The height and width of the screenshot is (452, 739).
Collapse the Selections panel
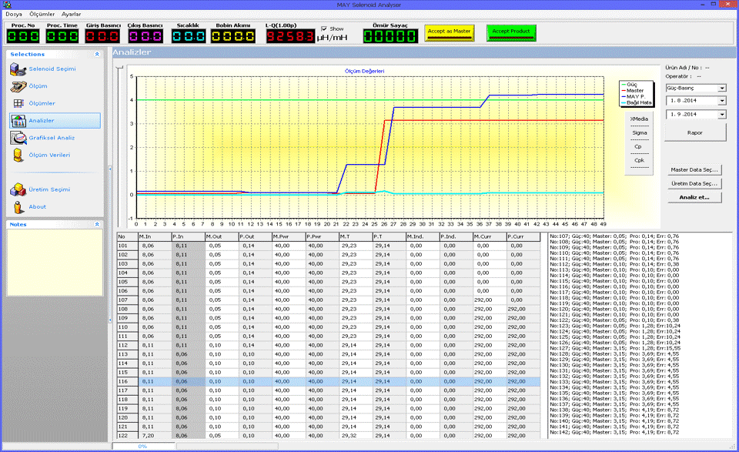[x=97, y=54]
